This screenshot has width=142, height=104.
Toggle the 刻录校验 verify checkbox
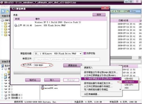coord(85,53)
